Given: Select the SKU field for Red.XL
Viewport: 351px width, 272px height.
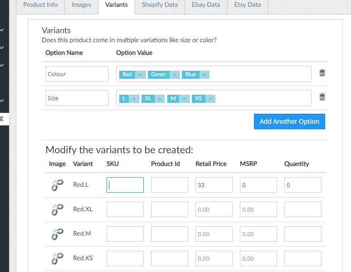Looking at the screenshot, I should 125,209.
